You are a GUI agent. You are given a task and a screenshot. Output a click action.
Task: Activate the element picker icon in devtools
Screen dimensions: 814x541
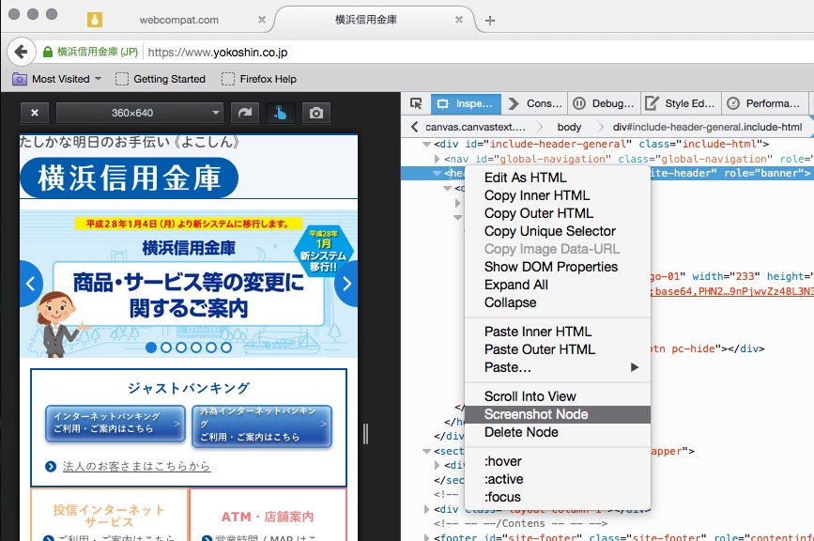tap(416, 103)
